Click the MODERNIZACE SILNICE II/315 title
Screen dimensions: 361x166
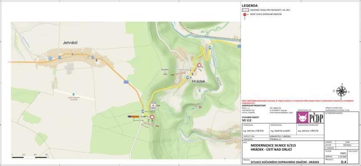pyautogui.click(x=273, y=146)
